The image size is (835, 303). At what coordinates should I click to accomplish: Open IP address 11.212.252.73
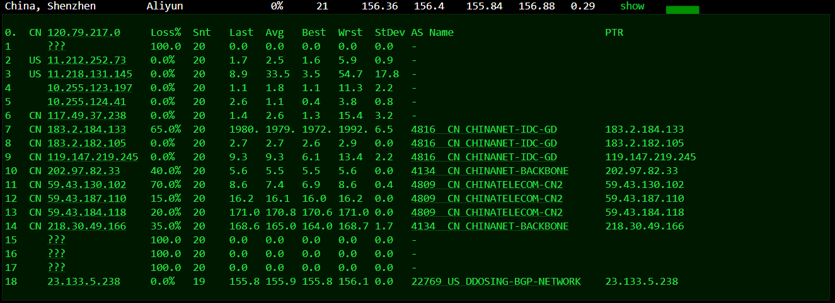click(86, 60)
